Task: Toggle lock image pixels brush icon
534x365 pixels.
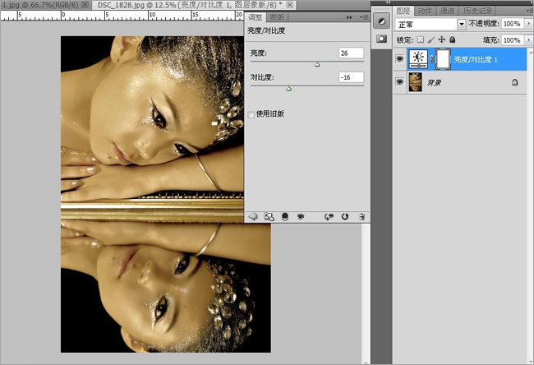Action: coord(430,39)
